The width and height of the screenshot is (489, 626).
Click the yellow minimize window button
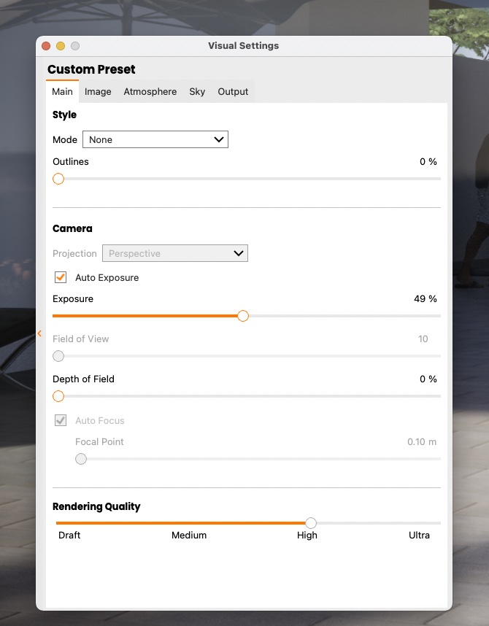coord(61,46)
